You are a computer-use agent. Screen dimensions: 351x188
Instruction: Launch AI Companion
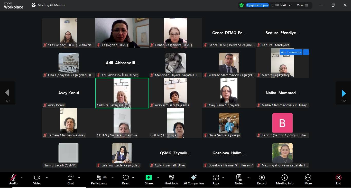tap(194, 180)
